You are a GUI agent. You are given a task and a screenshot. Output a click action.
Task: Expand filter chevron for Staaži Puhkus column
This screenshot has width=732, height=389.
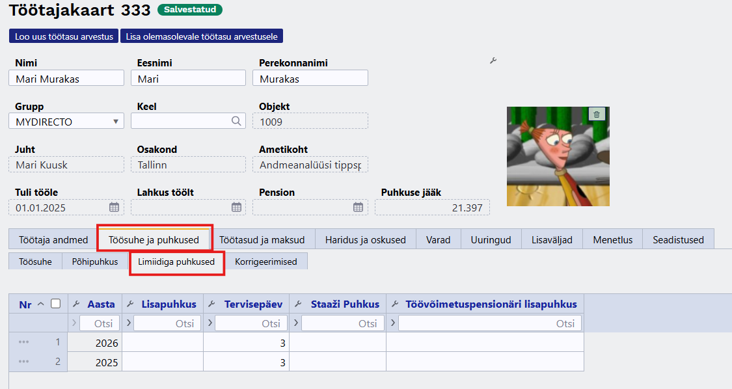click(295, 323)
